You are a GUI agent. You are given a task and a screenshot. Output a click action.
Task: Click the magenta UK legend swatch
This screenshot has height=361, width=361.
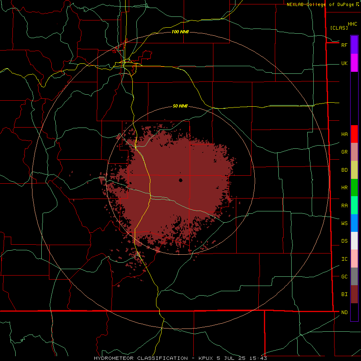point(354,63)
